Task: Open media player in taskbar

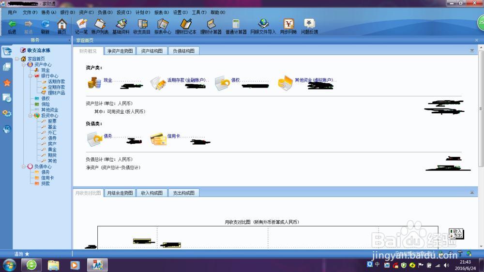Action: point(75,265)
